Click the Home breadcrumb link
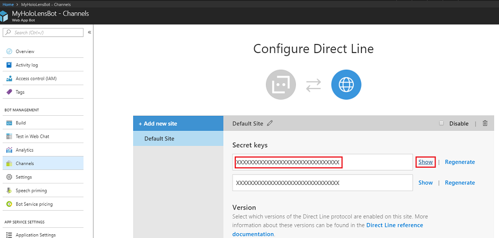Screen dimensions: 499x238 8,4
